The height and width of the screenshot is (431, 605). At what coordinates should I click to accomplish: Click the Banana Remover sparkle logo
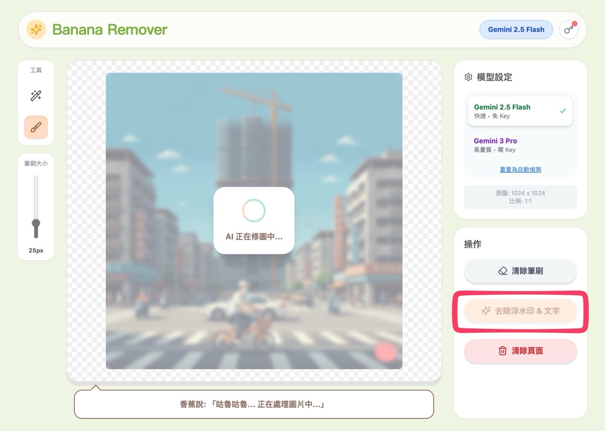click(x=36, y=29)
